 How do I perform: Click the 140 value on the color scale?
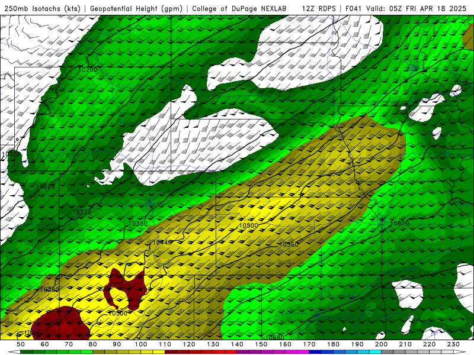(x=237, y=344)
